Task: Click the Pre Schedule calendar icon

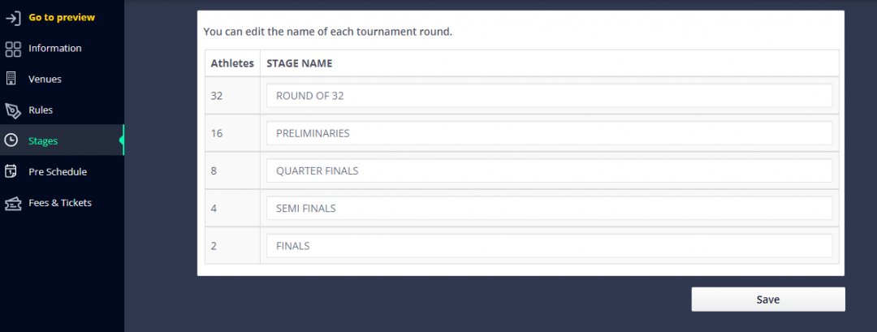Action: point(11,171)
